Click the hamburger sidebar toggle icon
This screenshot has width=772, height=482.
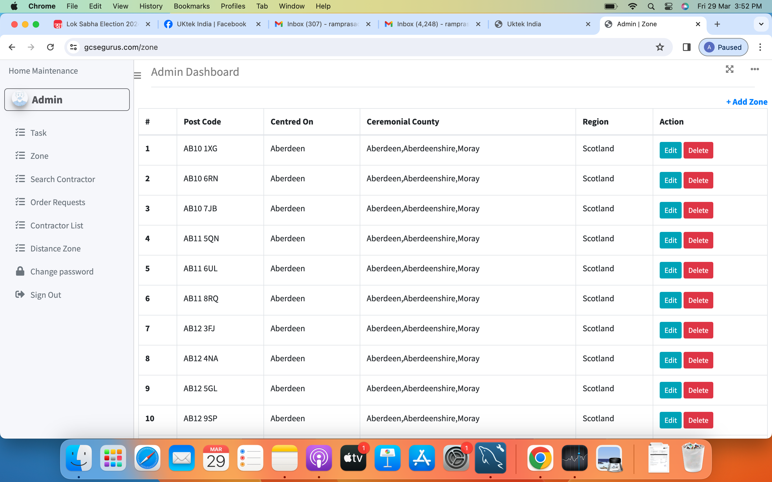tap(138, 76)
